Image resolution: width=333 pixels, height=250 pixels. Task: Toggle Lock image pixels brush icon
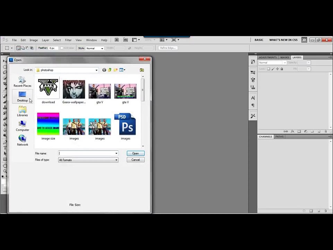coord(273,69)
